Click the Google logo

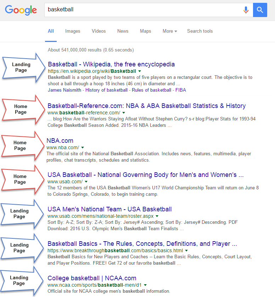[21, 10]
